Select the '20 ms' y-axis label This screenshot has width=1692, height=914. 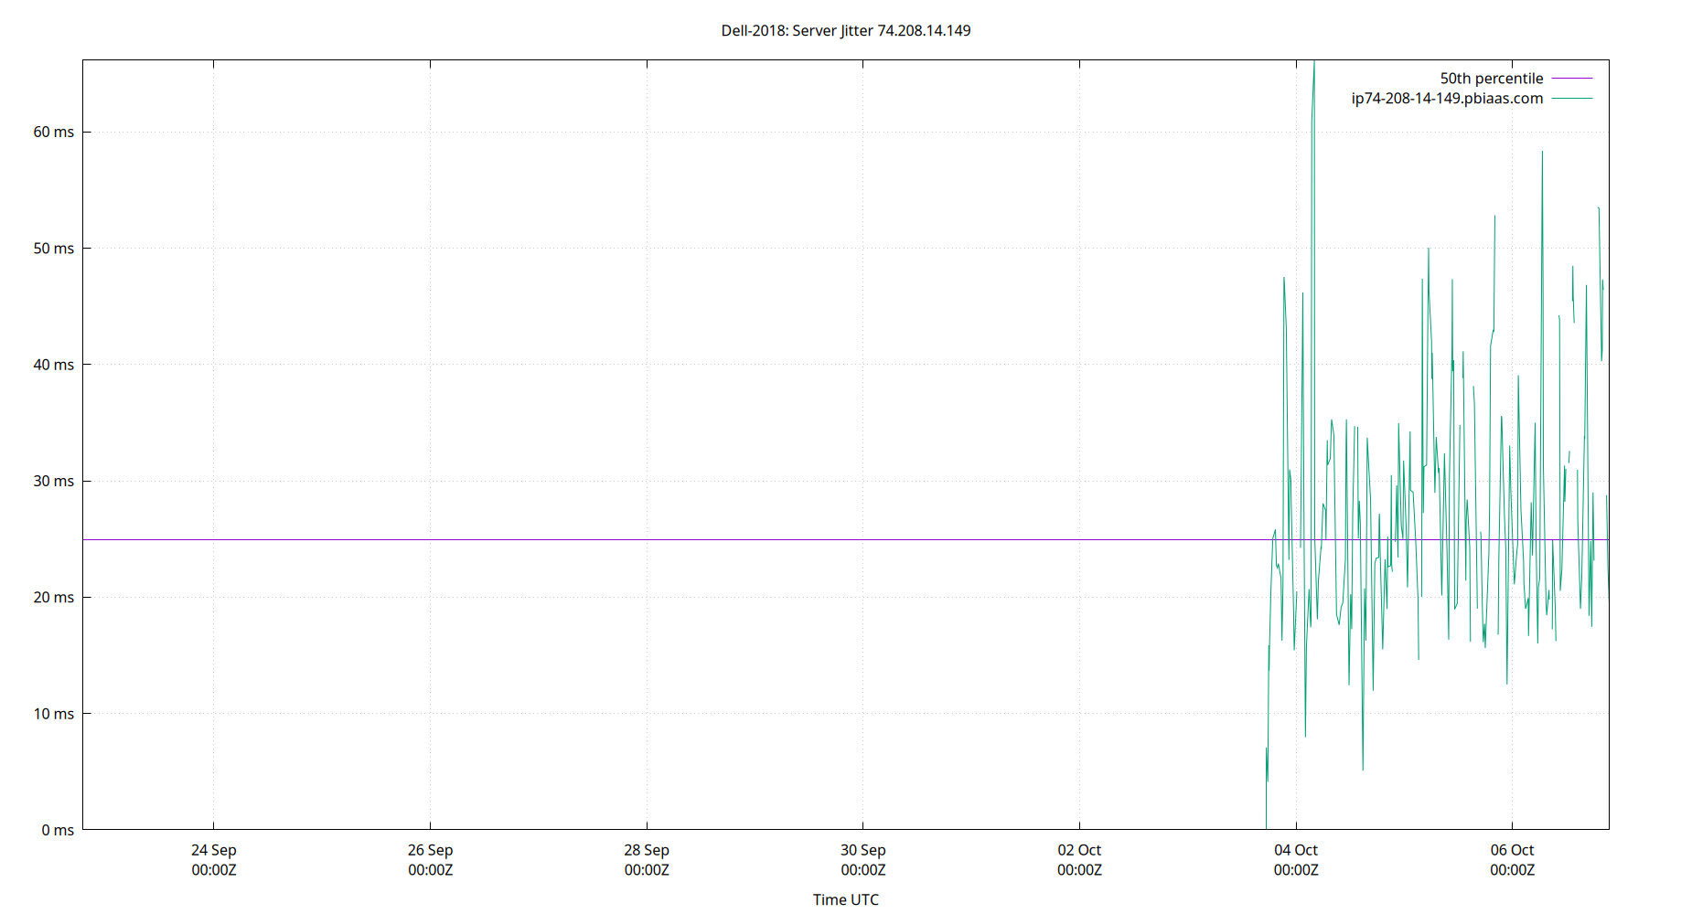point(54,597)
